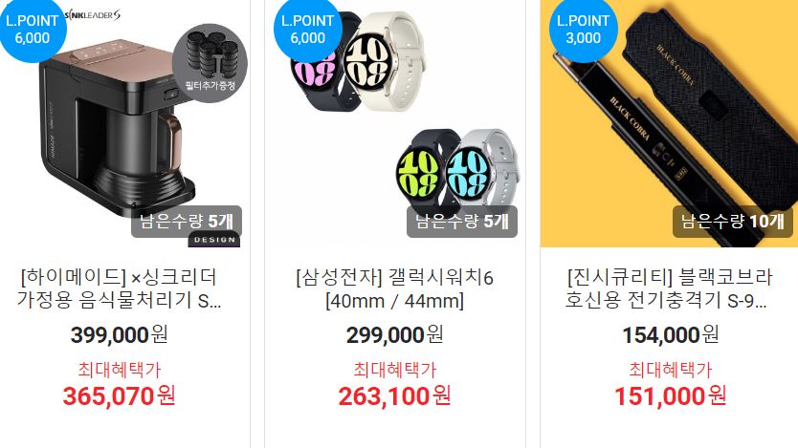Open the Galaxy Watch6 product image

[395, 124]
